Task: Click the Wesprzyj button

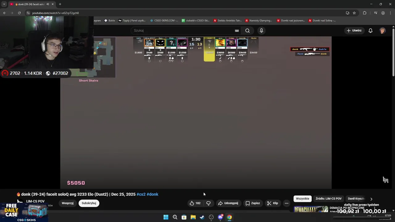Action: (68, 203)
